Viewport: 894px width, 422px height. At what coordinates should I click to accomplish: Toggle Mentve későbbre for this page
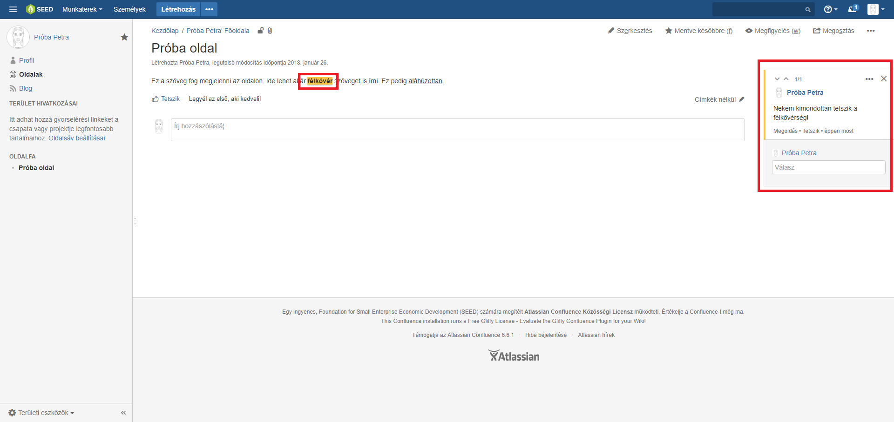point(698,31)
